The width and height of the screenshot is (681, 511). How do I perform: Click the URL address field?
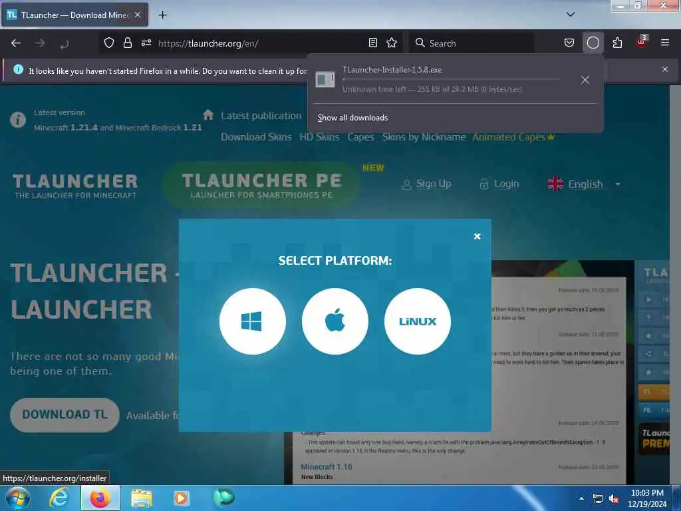[x=261, y=43]
